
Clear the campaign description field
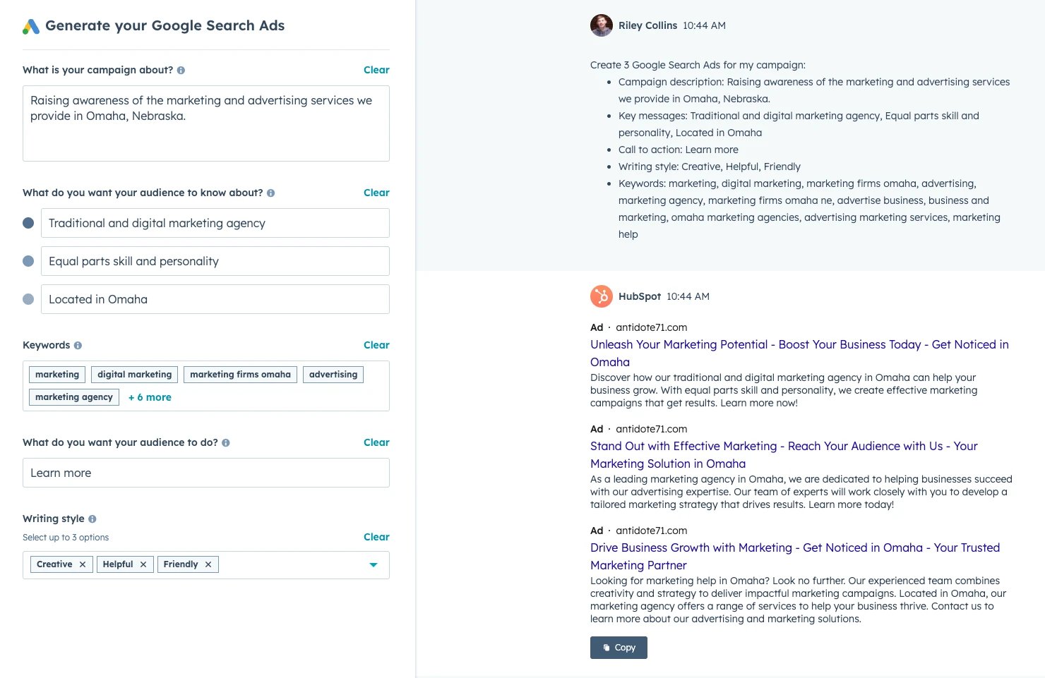pyautogui.click(x=376, y=70)
